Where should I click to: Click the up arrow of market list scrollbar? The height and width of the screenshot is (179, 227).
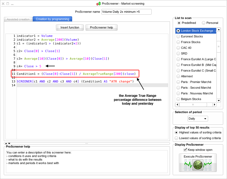[x=219, y=30]
